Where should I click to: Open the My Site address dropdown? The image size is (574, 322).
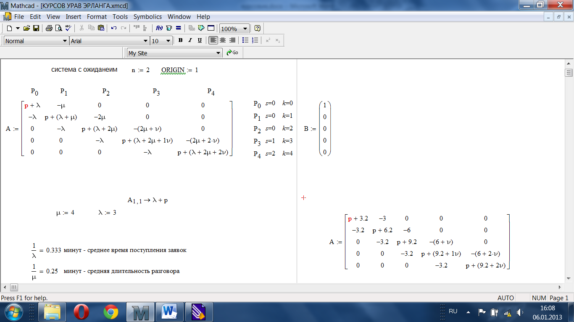[x=218, y=53]
